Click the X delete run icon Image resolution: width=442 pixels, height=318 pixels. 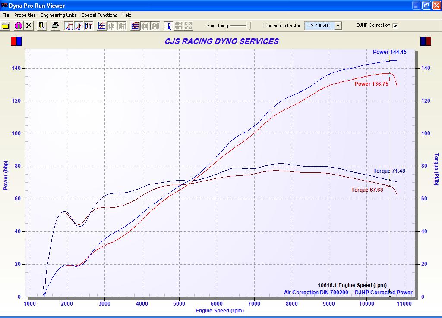pos(28,26)
